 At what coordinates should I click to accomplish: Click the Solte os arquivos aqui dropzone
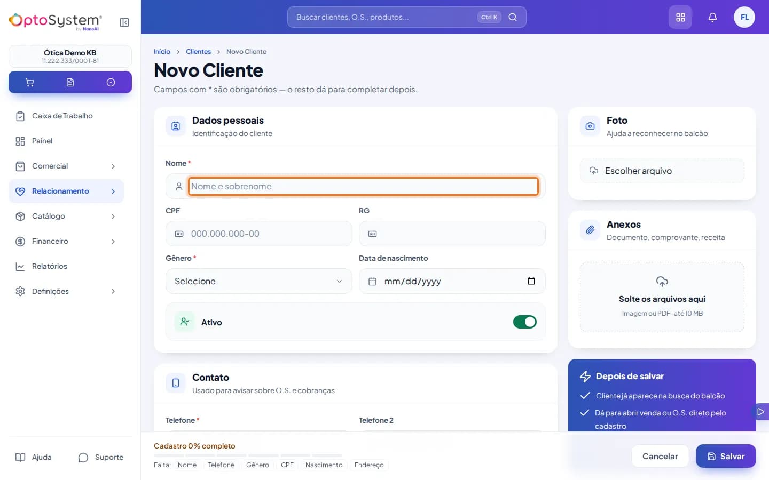(x=662, y=297)
